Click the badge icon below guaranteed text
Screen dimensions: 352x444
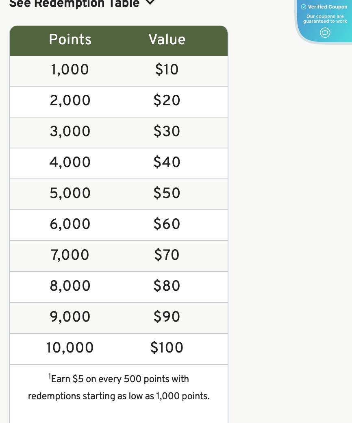[x=325, y=33]
